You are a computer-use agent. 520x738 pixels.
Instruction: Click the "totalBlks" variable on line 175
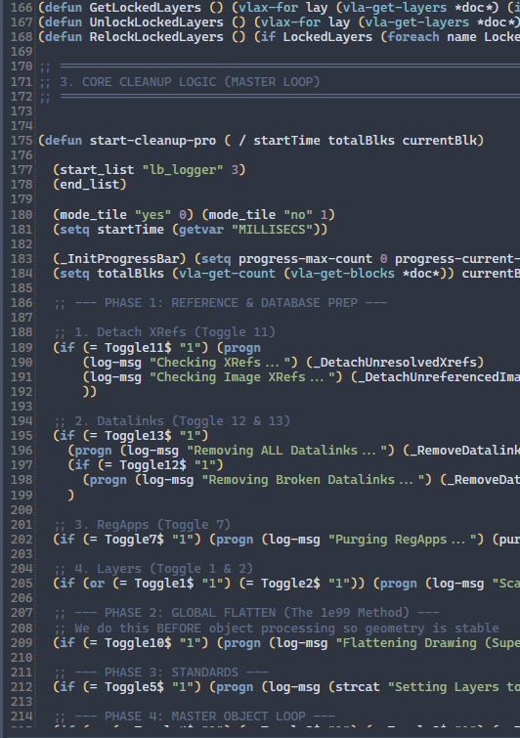[361, 140]
